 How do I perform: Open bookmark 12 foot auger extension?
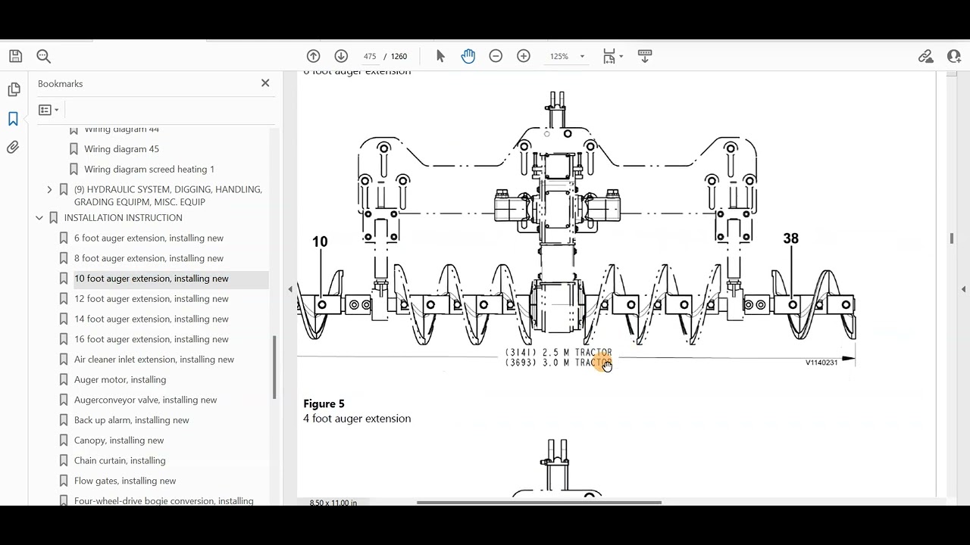(151, 298)
